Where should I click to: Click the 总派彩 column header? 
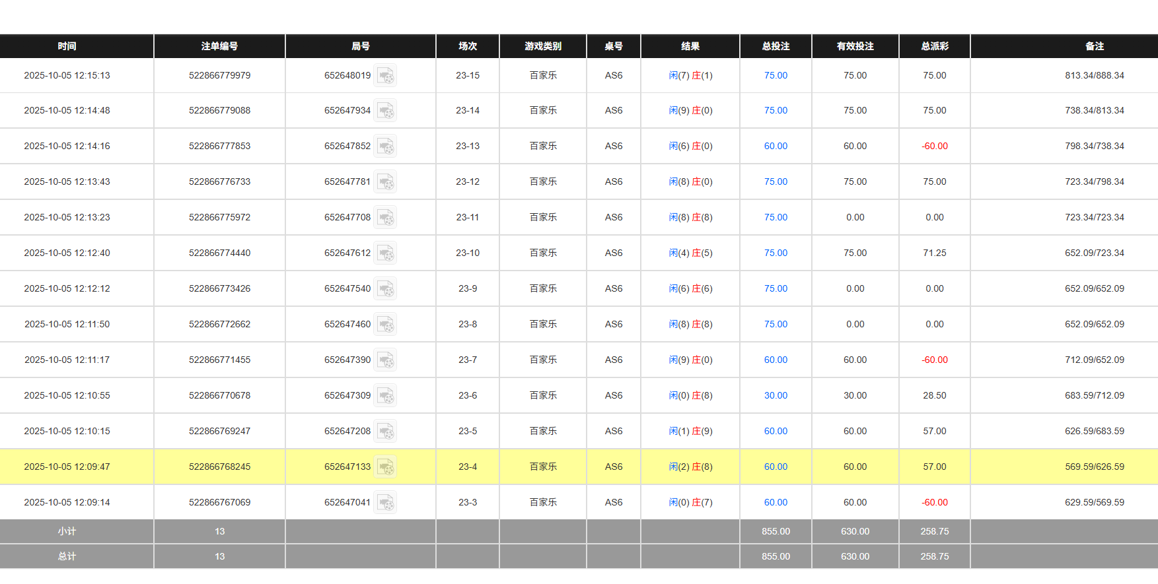934,46
